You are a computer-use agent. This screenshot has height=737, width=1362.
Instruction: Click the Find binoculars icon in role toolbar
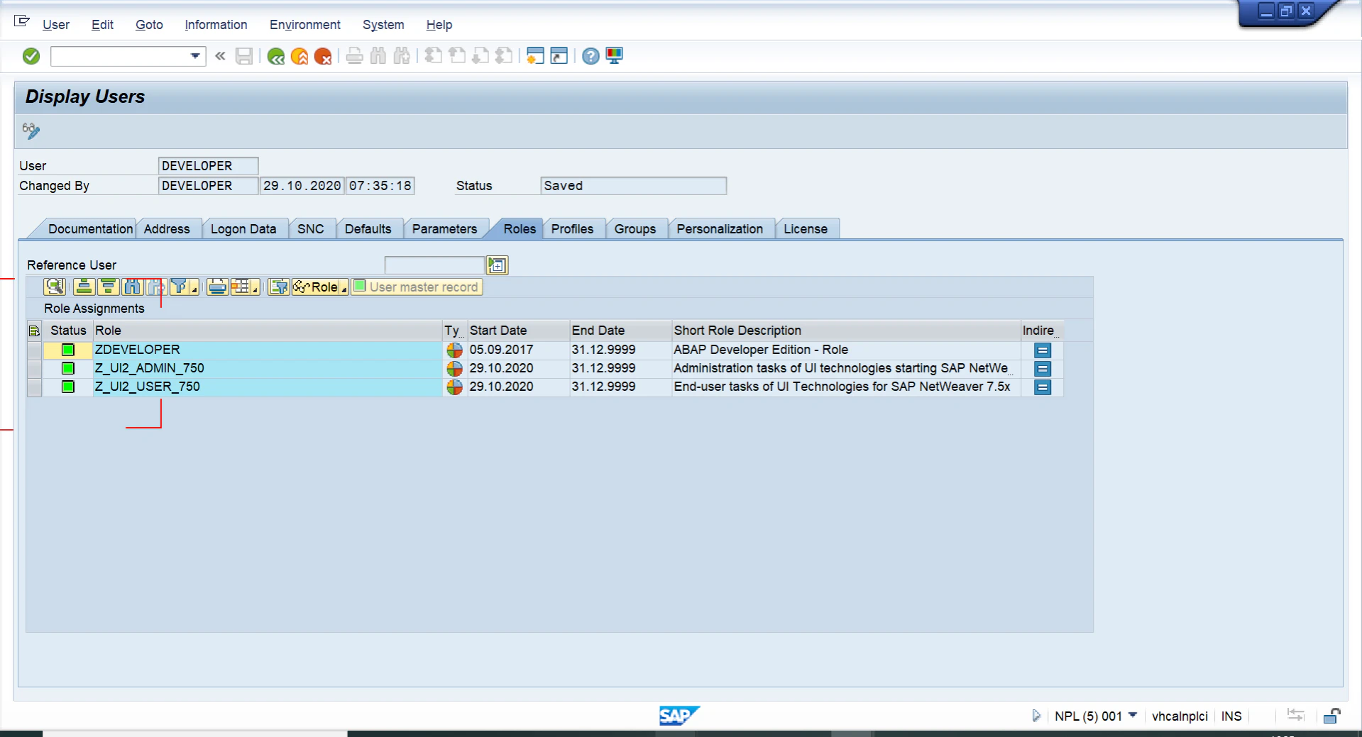pos(133,287)
